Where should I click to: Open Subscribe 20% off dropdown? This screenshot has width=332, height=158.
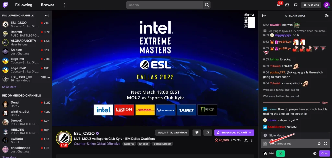(234, 132)
